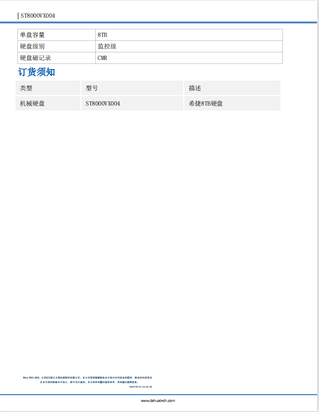319x412 pixels.
Task: Select the 希捷8TB硬盘 description cell
Action: tap(232, 103)
